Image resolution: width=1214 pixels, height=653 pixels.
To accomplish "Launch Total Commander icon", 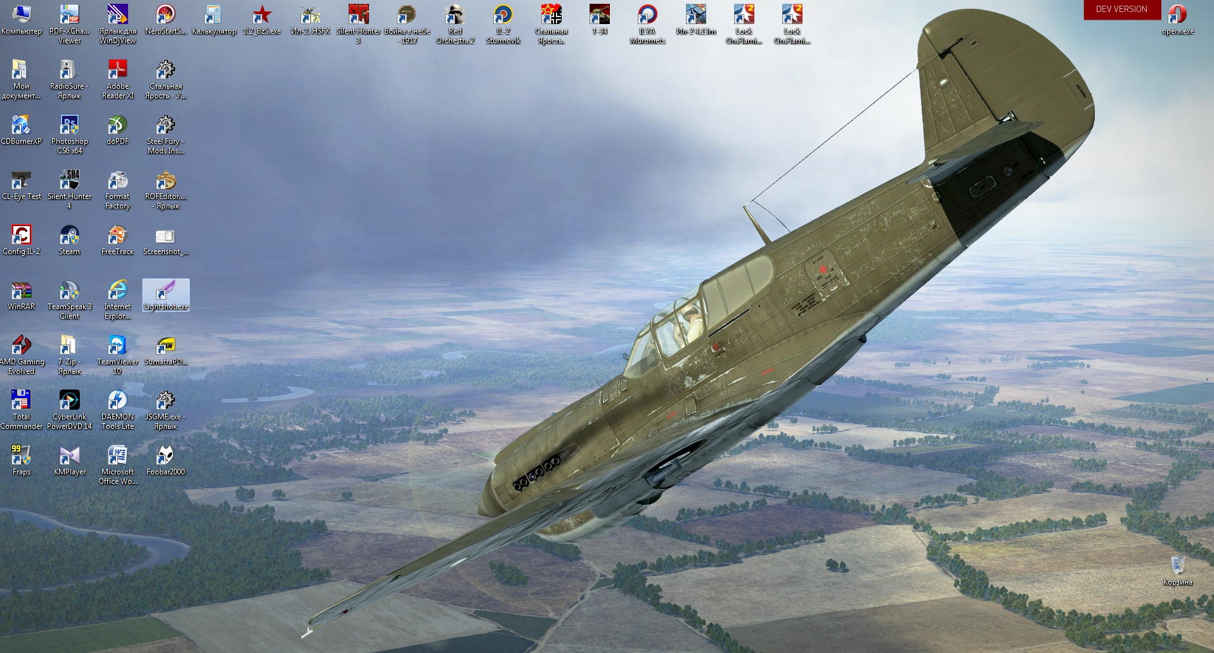I will (21, 409).
